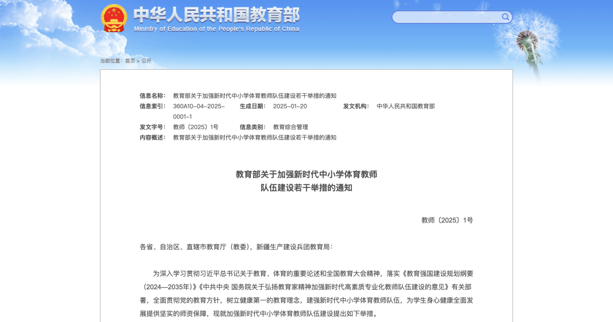This screenshot has height=322, width=613.
Task: Select right-aligned document number 教师〔2025〕1号
Action: pos(447,220)
